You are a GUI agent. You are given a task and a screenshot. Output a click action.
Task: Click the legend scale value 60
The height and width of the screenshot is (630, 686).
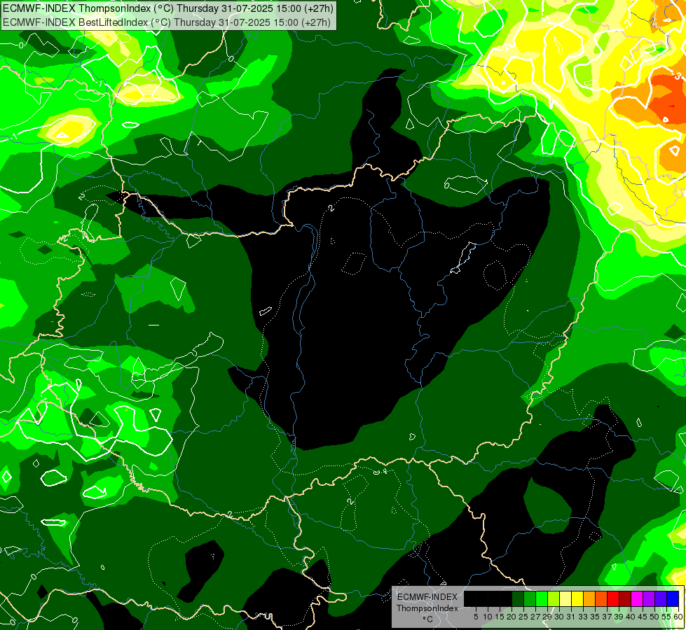pos(678,617)
